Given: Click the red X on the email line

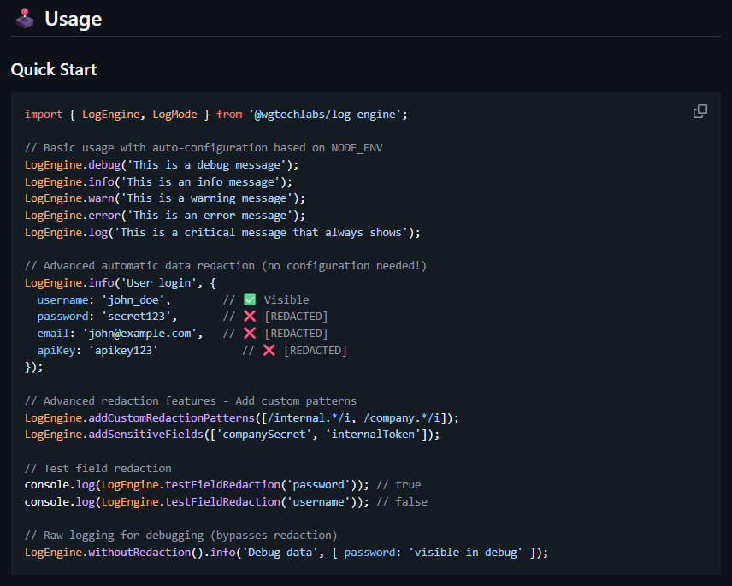Looking at the screenshot, I should [250, 334].
